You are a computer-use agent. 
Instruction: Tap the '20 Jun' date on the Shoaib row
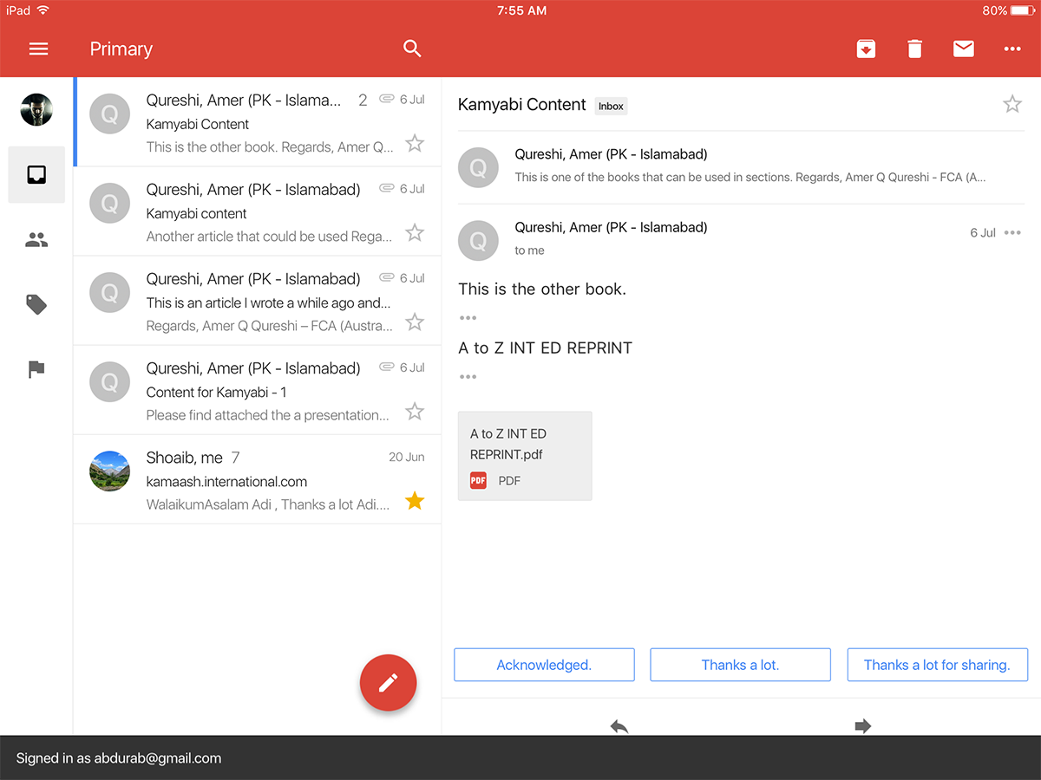[407, 457]
